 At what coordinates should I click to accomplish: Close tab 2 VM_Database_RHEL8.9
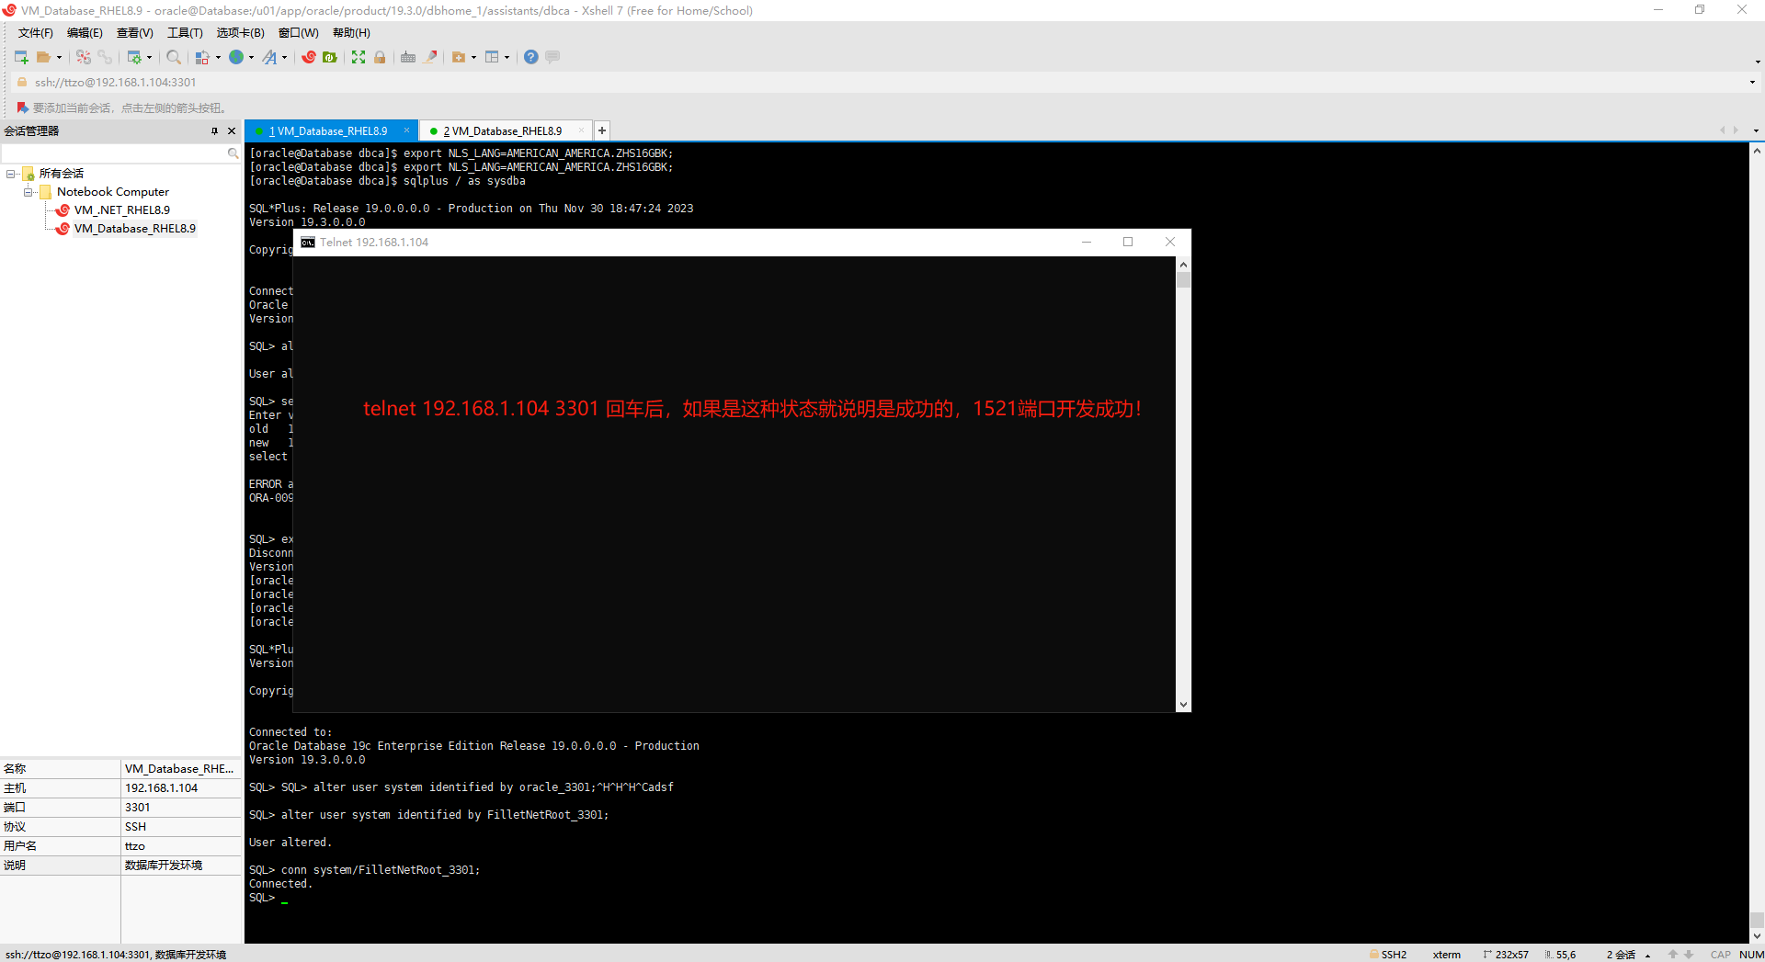coord(581,130)
